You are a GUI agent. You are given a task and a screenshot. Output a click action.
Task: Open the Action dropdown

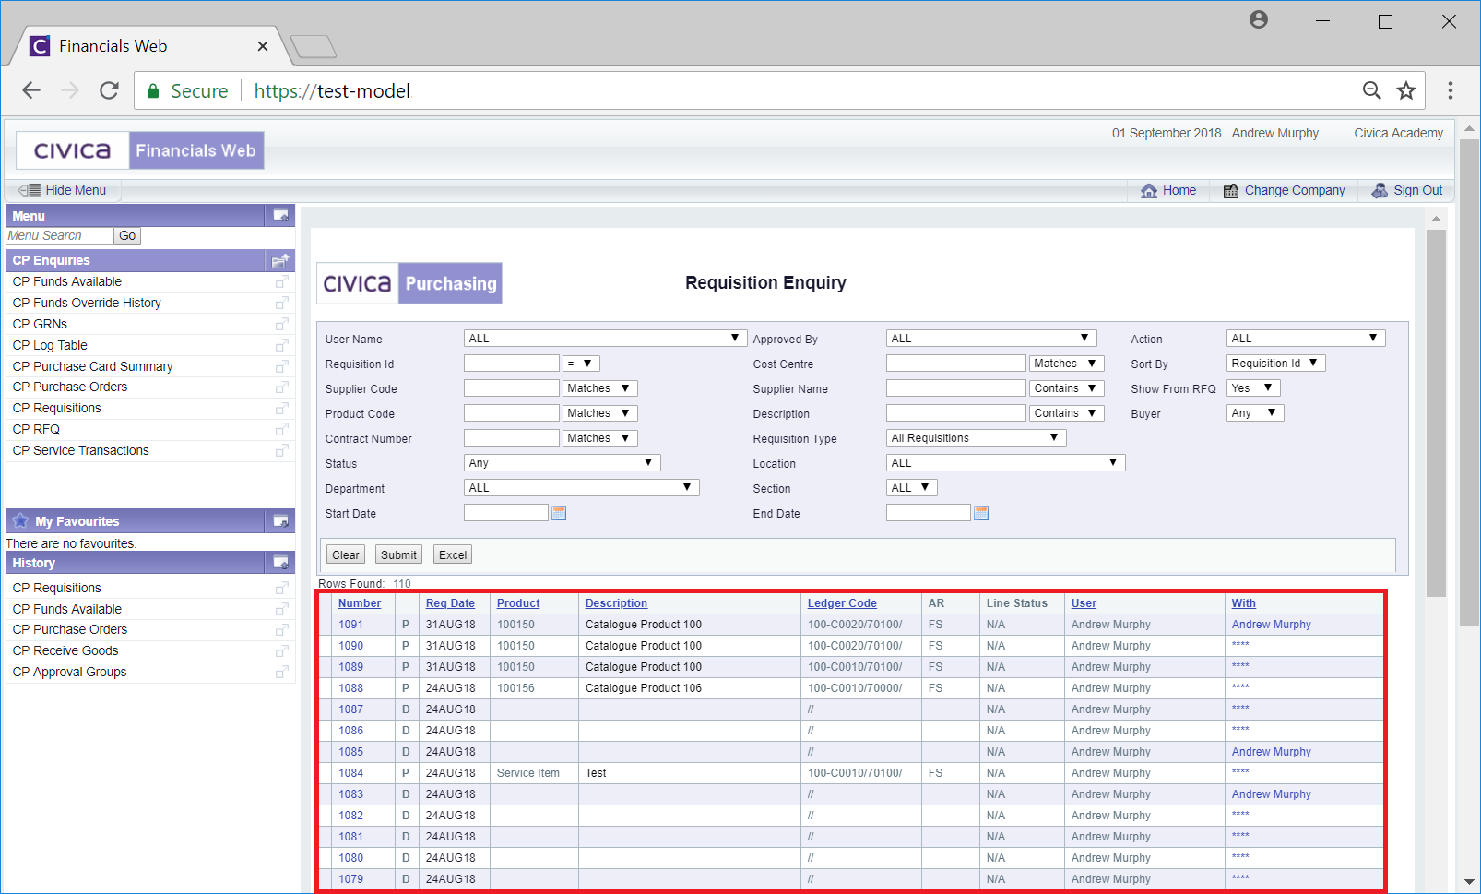[x=1306, y=339]
